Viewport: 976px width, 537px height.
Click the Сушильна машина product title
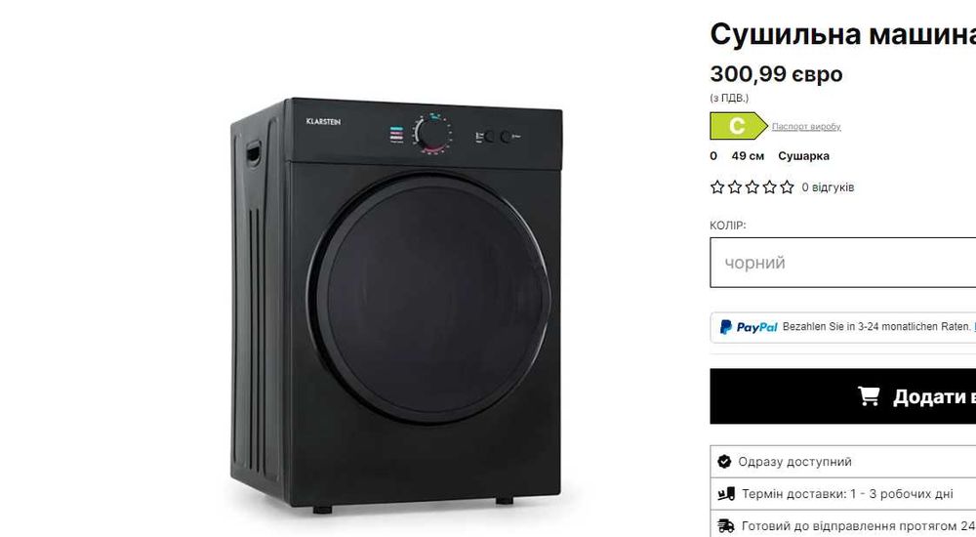click(x=843, y=33)
